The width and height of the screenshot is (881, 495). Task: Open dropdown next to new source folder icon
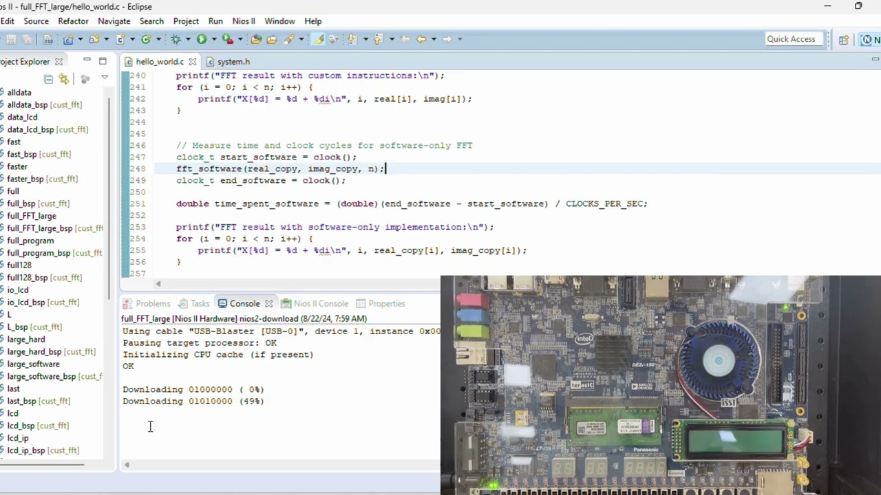(x=106, y=39)
